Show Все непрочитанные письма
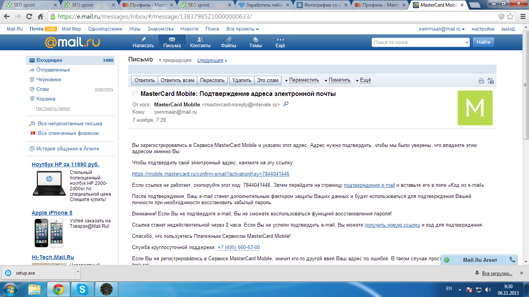Image resolution: width=529 pixels, height=297 pixels. click(70, 124)
